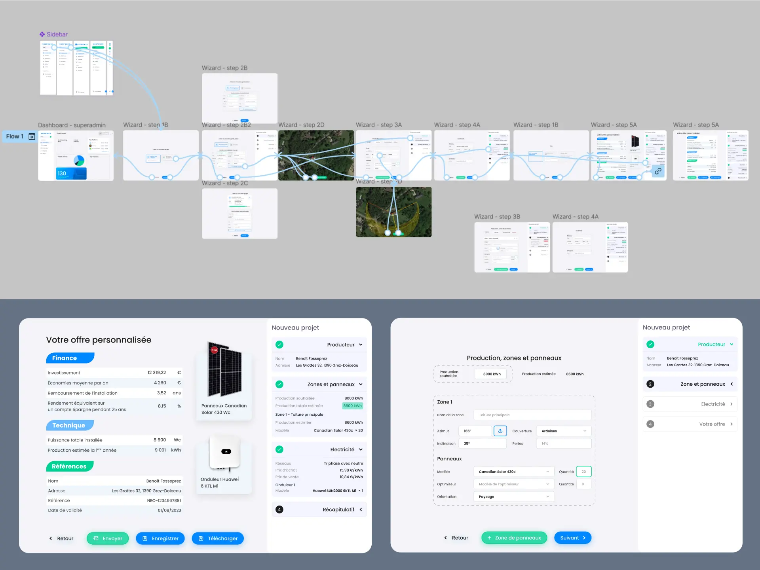The width and height of the screenshot is (760, 570).
Task: Click the azimut compass icon button
Action: pos(500,431)
